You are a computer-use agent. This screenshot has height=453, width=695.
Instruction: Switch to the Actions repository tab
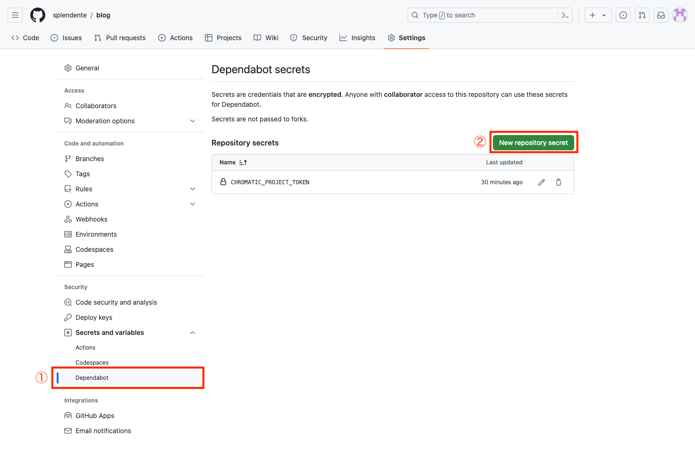175,38
